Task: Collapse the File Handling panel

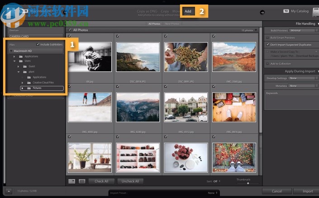Action: click(x=318, y=24)
